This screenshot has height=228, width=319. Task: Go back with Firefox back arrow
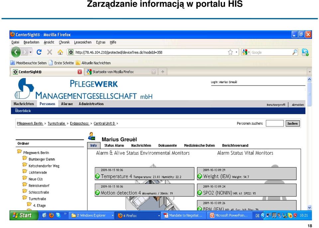point(16,52)
